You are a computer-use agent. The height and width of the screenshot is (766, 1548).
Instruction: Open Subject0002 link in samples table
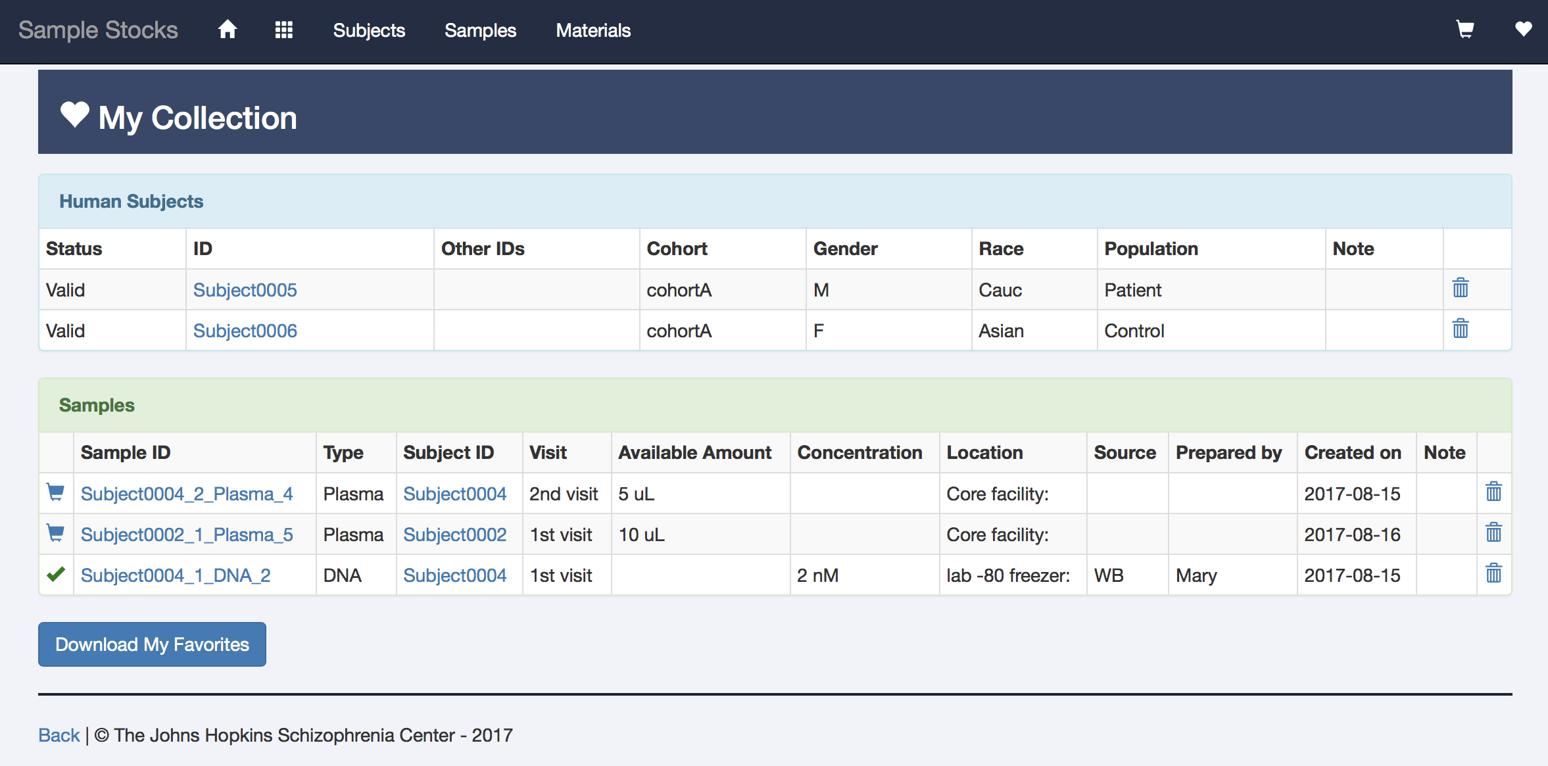point(454,535)
